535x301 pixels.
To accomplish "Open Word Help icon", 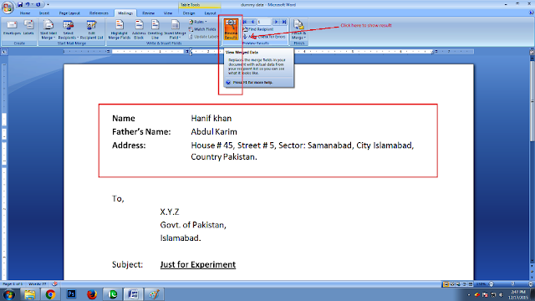I will pyautogui.click(x=532, y=13).
